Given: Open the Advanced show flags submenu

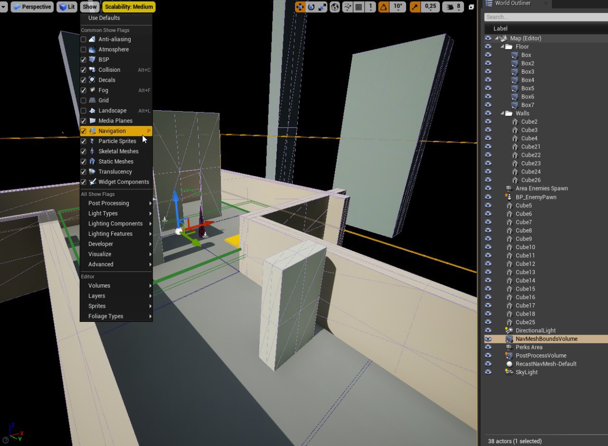Looking at the screenshot, I should click(x=116, y=264).
